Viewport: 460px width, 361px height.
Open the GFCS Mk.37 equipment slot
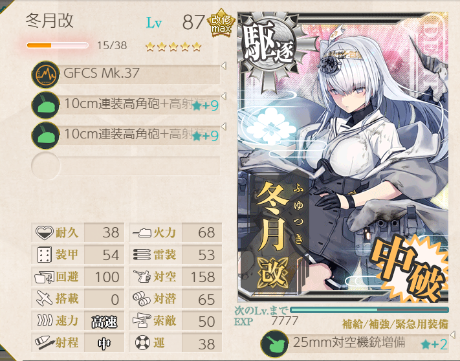click(126, 74)
